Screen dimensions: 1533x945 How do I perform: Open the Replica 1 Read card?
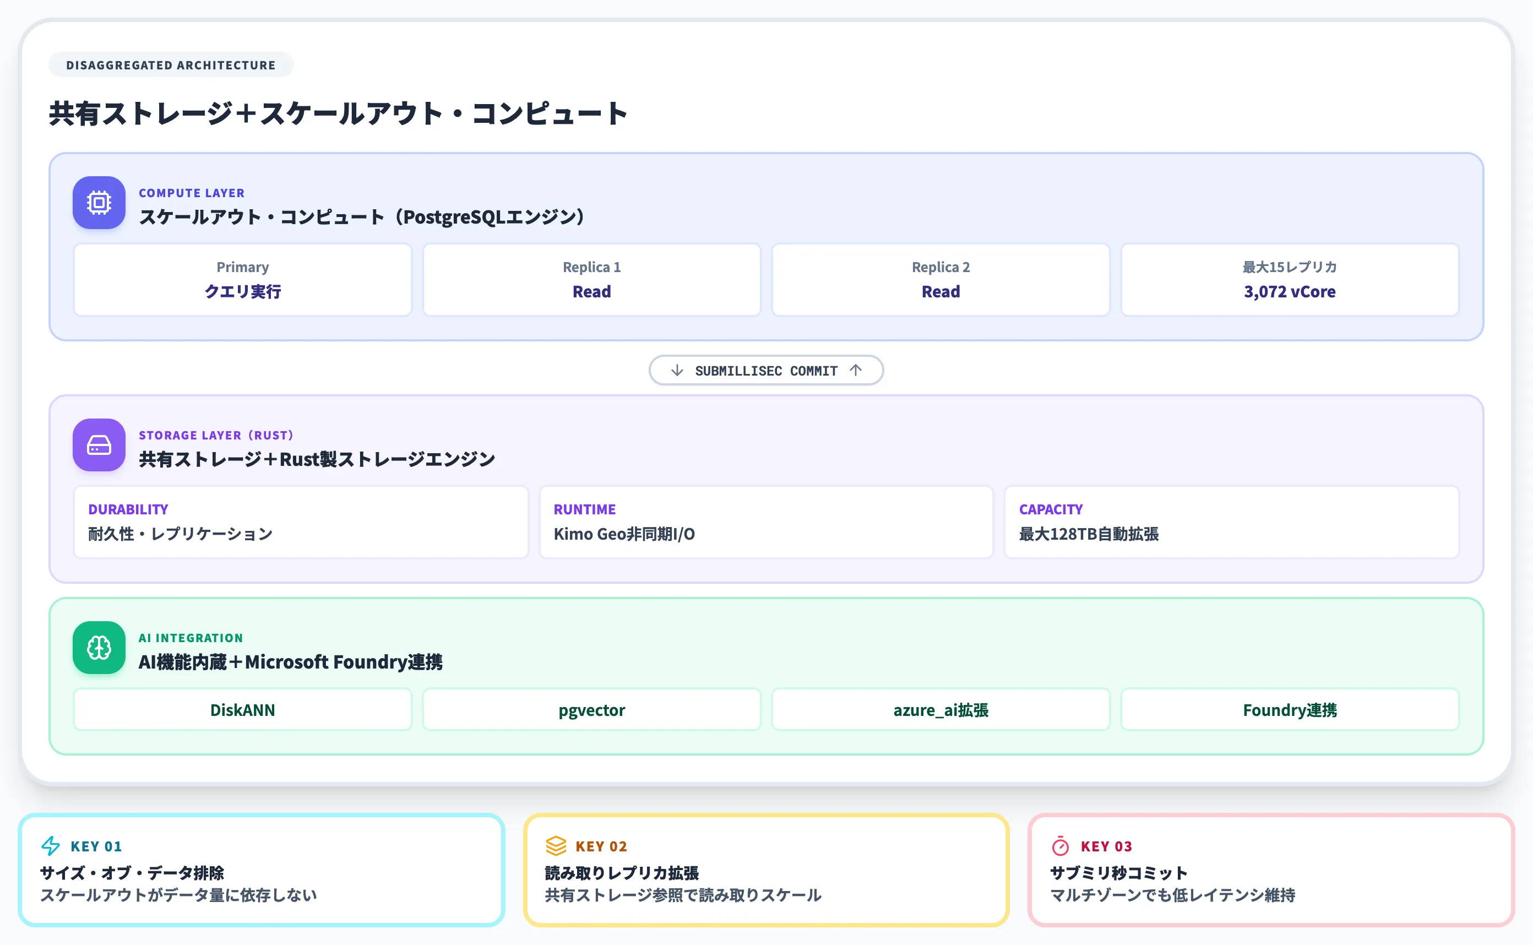pos(592,279)
